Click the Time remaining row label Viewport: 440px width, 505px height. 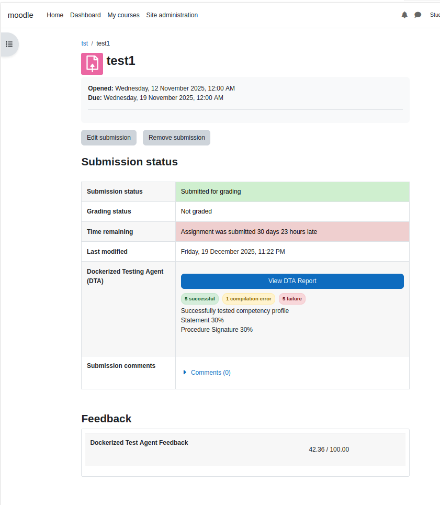(x=110, y=231)
